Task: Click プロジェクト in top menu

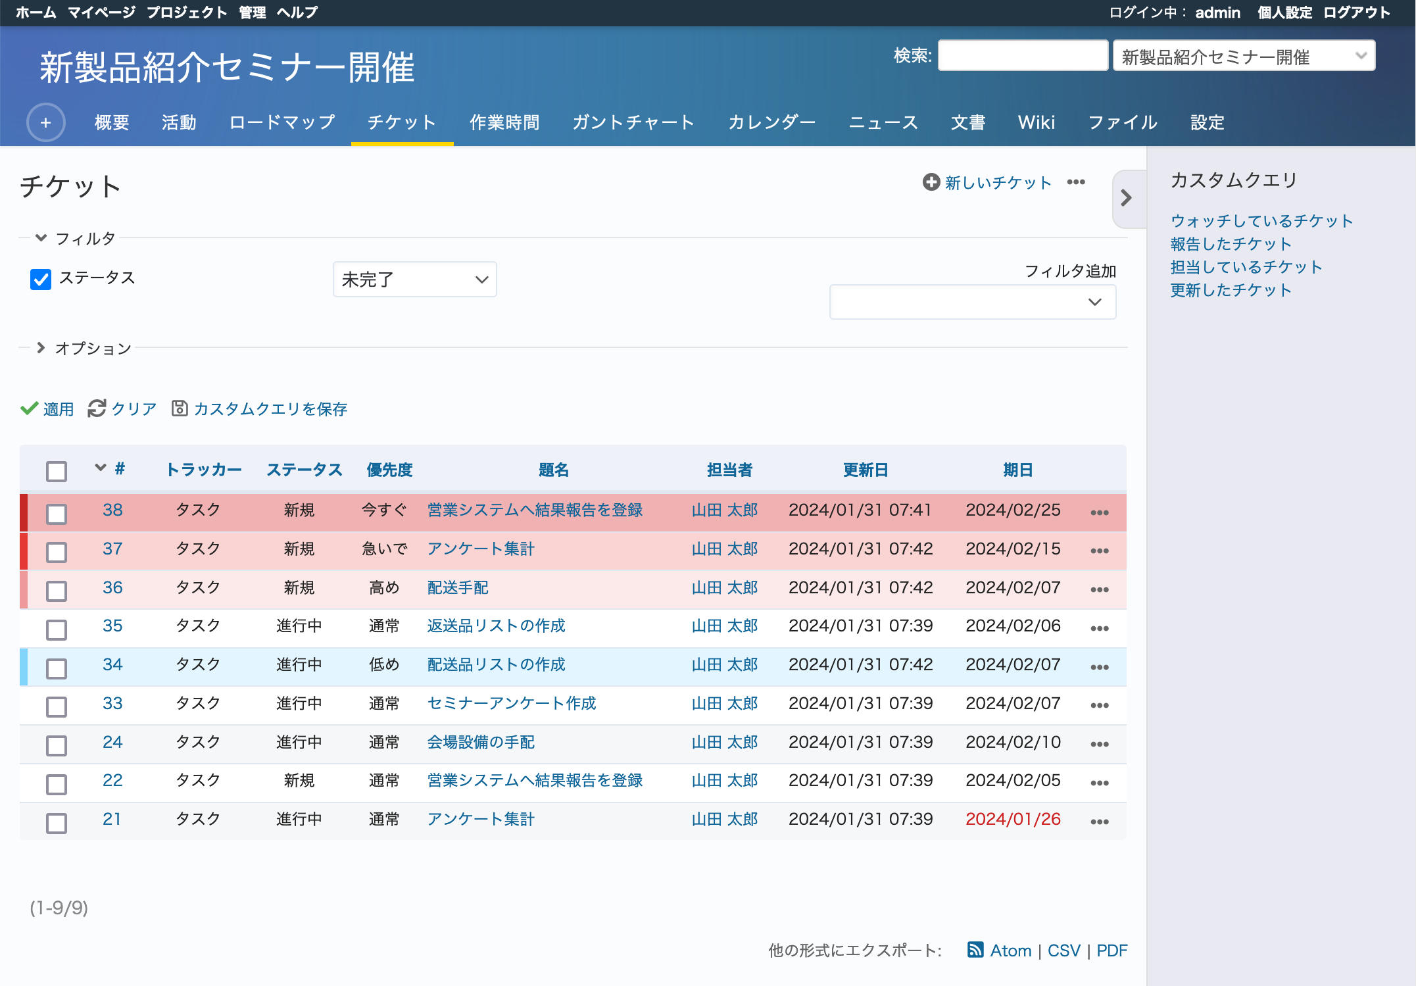Action: [x=187, y=12]
